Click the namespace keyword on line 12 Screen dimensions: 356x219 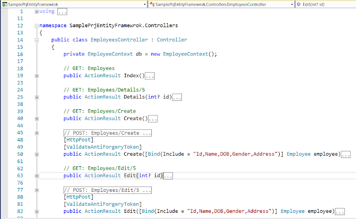click(x=53, y=26)
